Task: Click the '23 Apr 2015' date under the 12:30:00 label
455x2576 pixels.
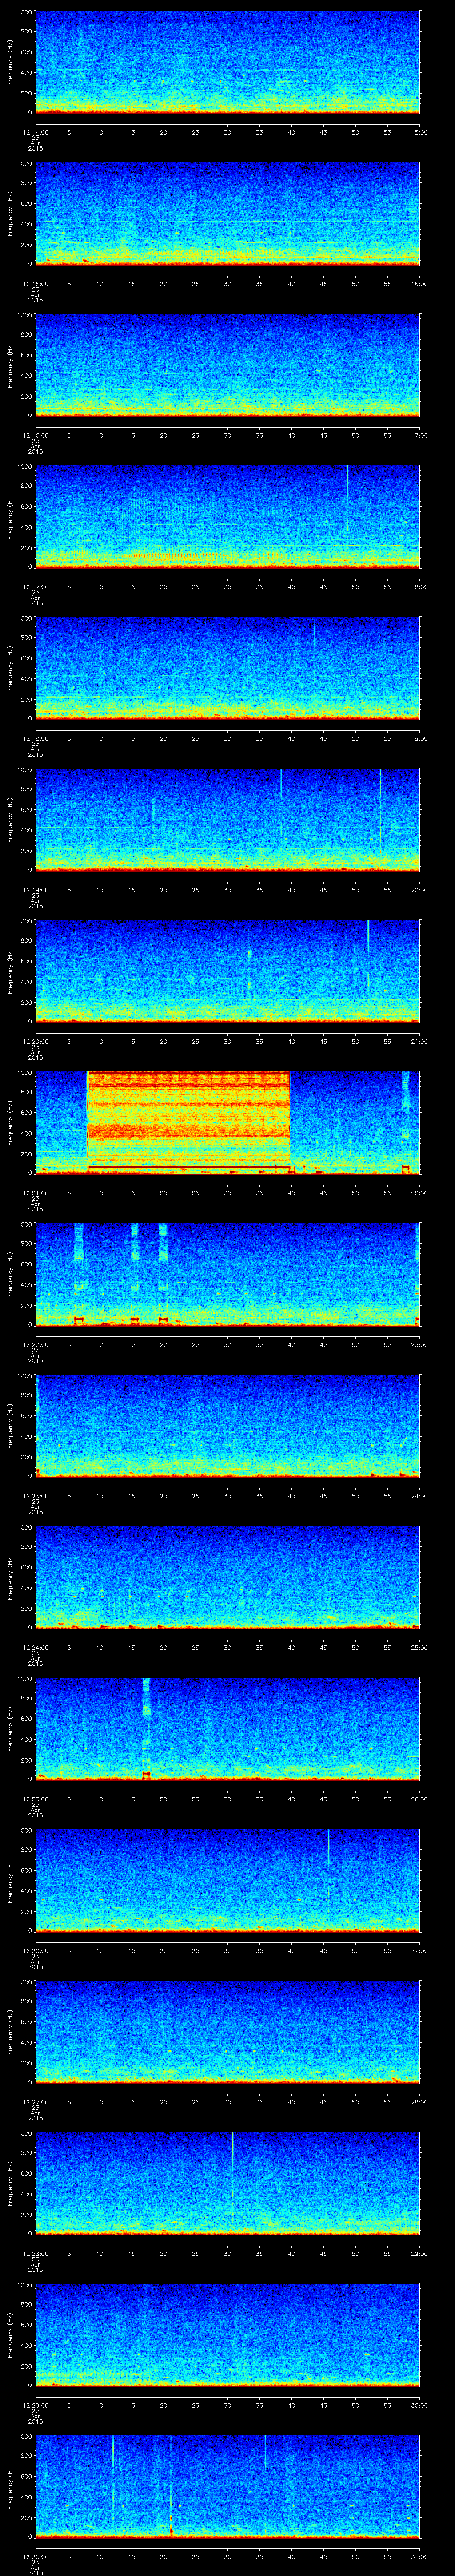Action: point(35,2567)
